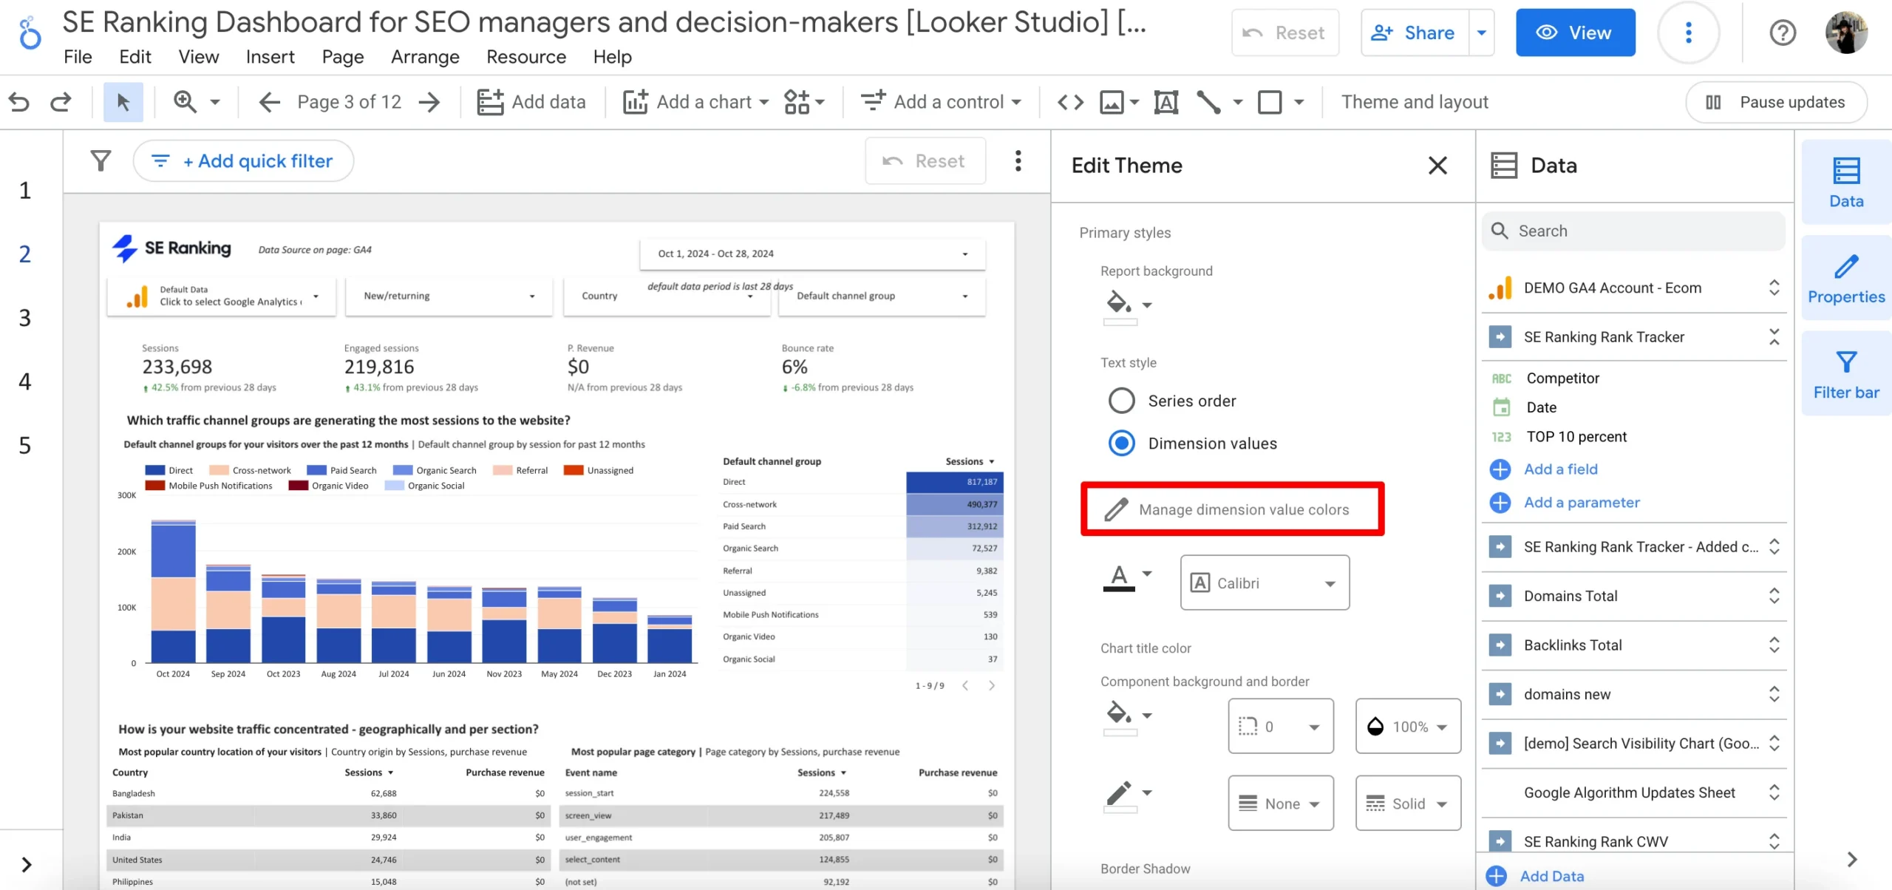Open the Arrange menu
This screenshot has height=890, width=1892.
tap(425, 57)
